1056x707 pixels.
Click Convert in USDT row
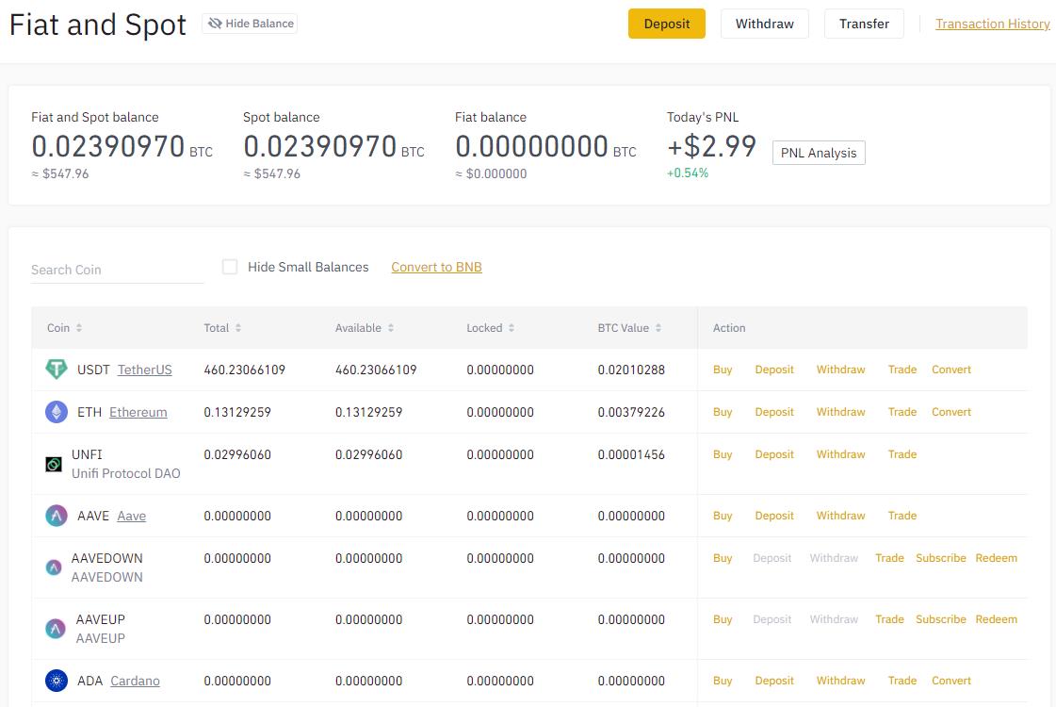coord(950,370)
